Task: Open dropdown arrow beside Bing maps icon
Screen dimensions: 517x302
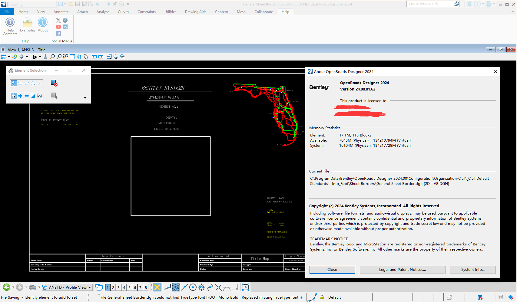Action: coord(40,57)
